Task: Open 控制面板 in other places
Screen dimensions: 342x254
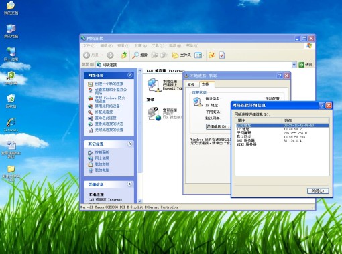Action: click(102, 152)
